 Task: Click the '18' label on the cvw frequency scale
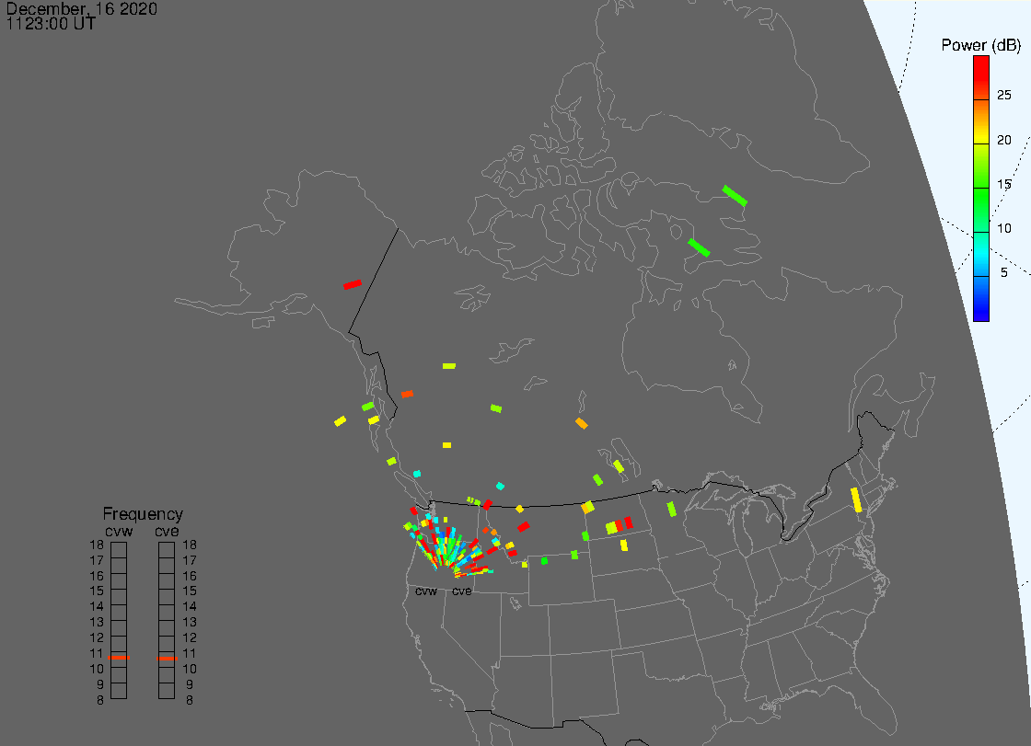[x=97, y=545]
